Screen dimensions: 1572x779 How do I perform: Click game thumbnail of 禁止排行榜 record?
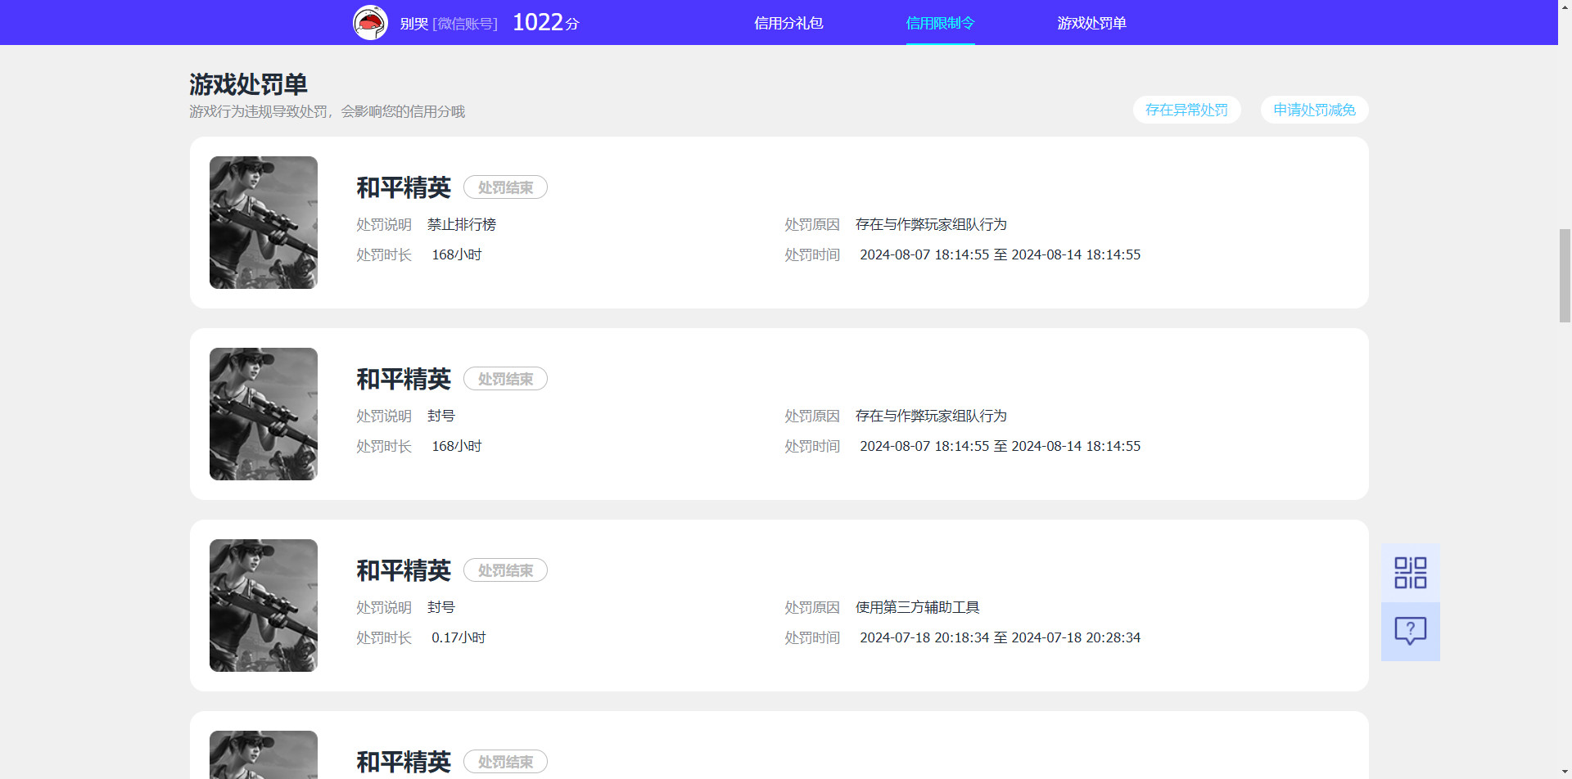[x=264, y=223]
